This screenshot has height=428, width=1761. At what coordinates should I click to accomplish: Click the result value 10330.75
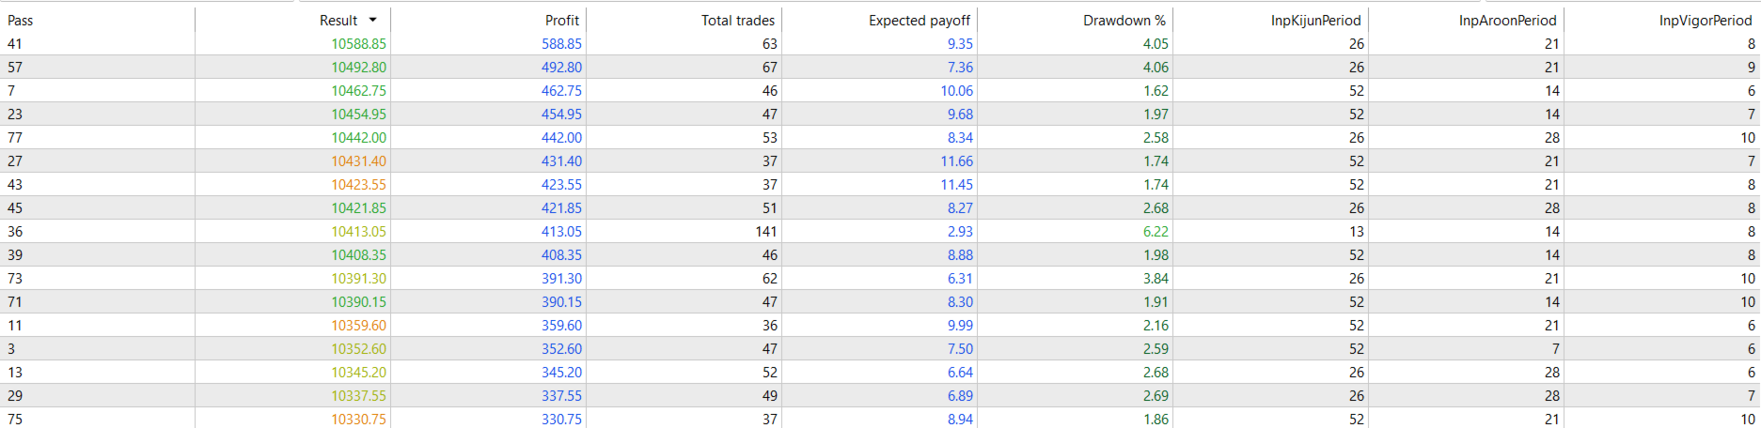point(358,419)
